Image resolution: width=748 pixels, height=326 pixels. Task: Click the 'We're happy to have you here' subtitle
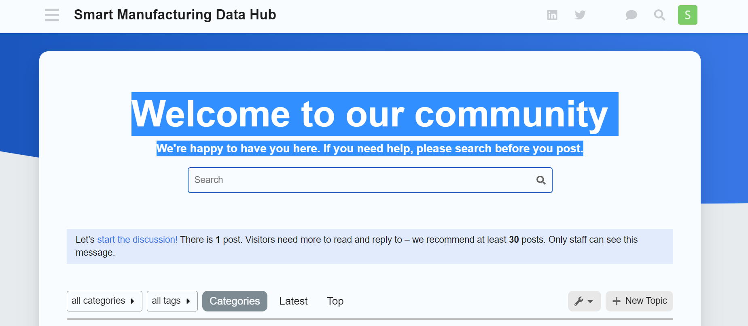click(x=369, y=149)
